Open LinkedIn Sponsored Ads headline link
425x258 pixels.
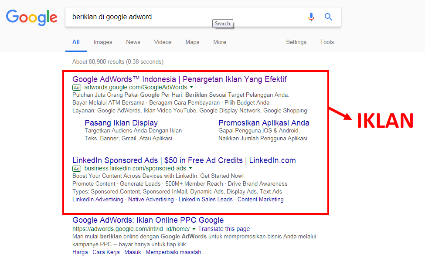[x=184, y=160]
